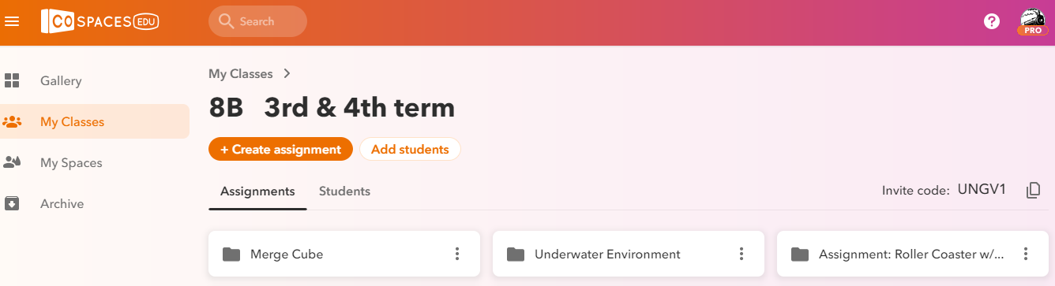Open Roller Coaster assignment three-dot menu
Screen dimensions: 1055x286
coord(1026,254)
